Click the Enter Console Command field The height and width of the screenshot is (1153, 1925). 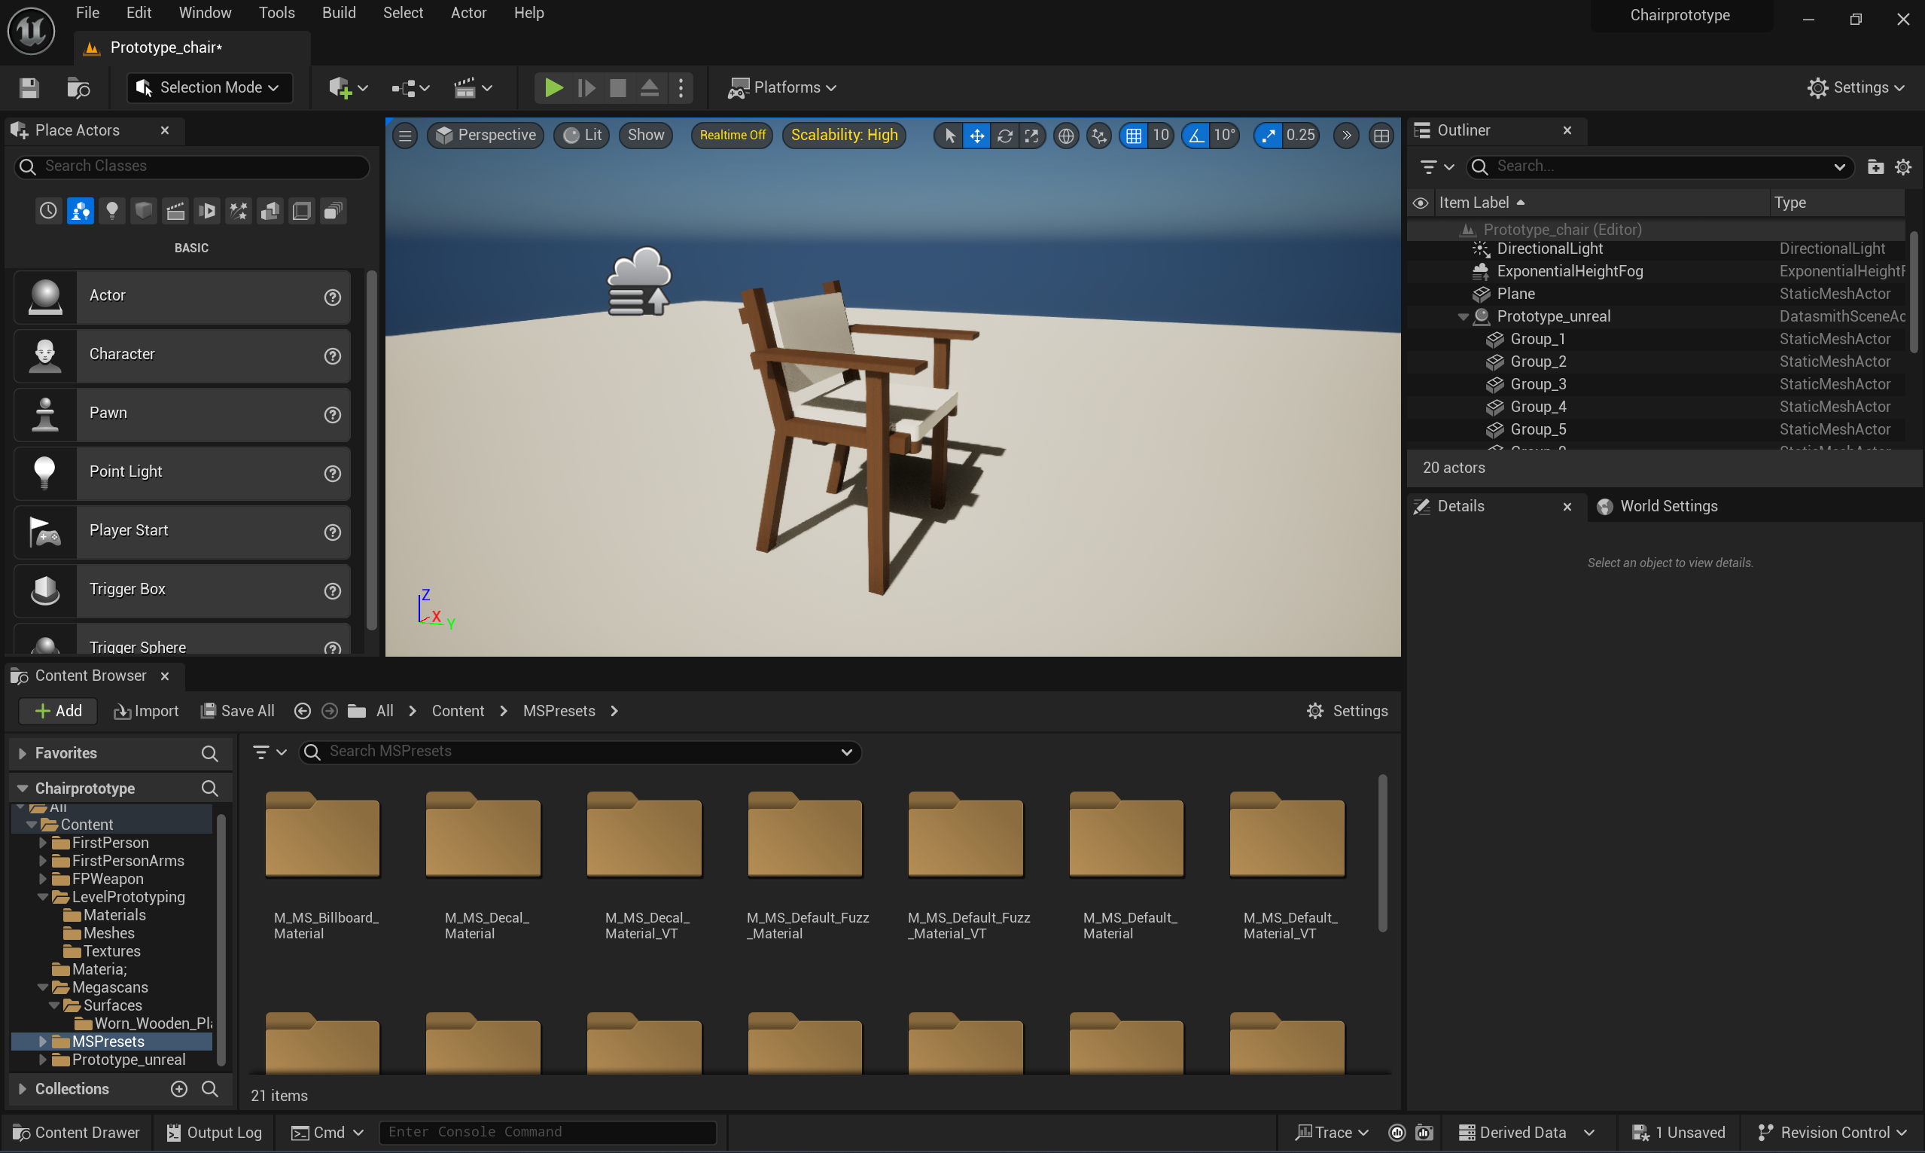[547, 1132]
